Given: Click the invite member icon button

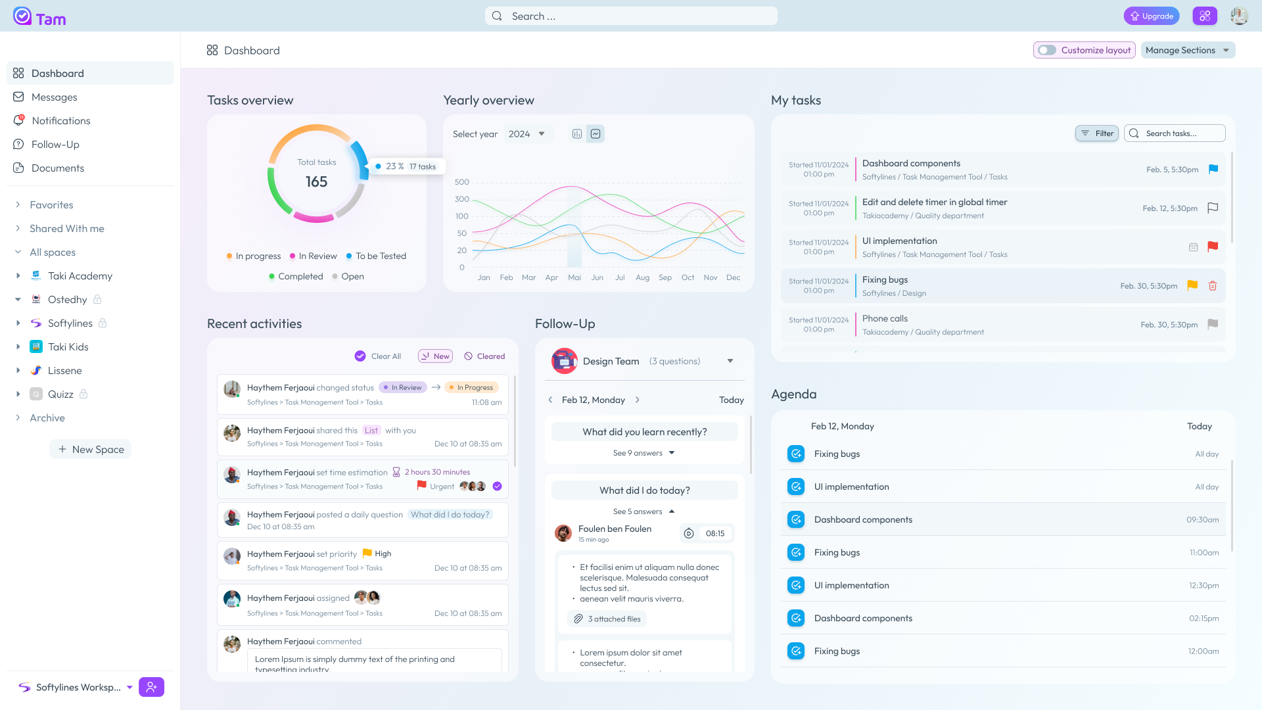Looking at the screenshot, I should click(151, 687).
